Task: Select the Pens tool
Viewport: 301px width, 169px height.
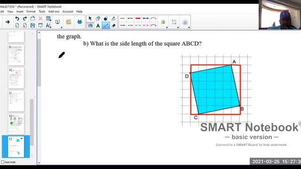Action: pos(90,25)
